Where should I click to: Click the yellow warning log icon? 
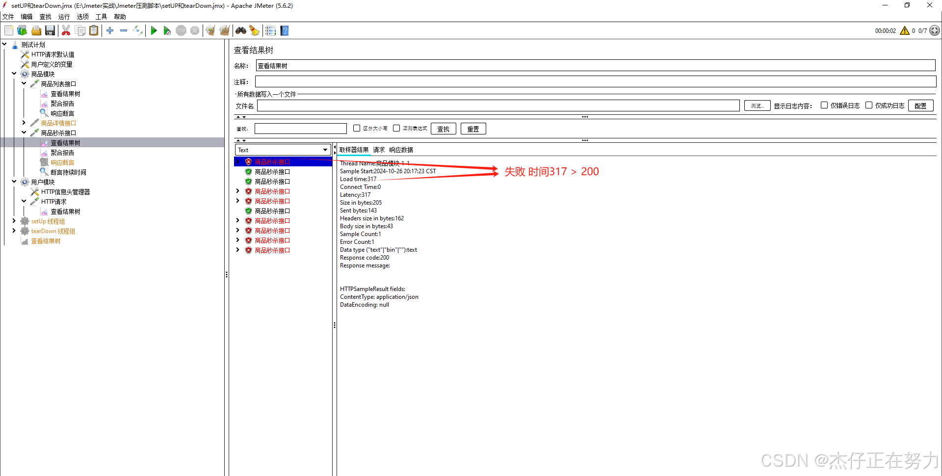(905, 30)
